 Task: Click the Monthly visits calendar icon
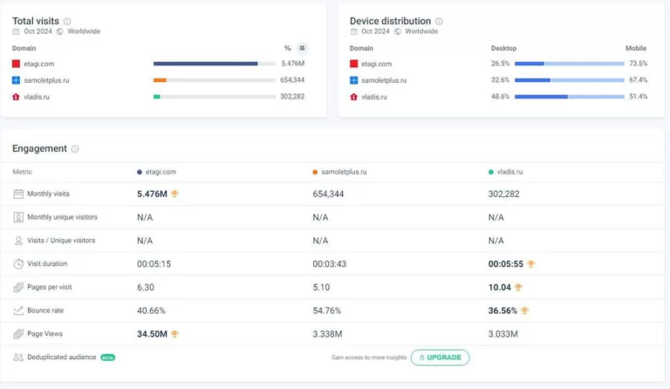(x=18, y=194)
